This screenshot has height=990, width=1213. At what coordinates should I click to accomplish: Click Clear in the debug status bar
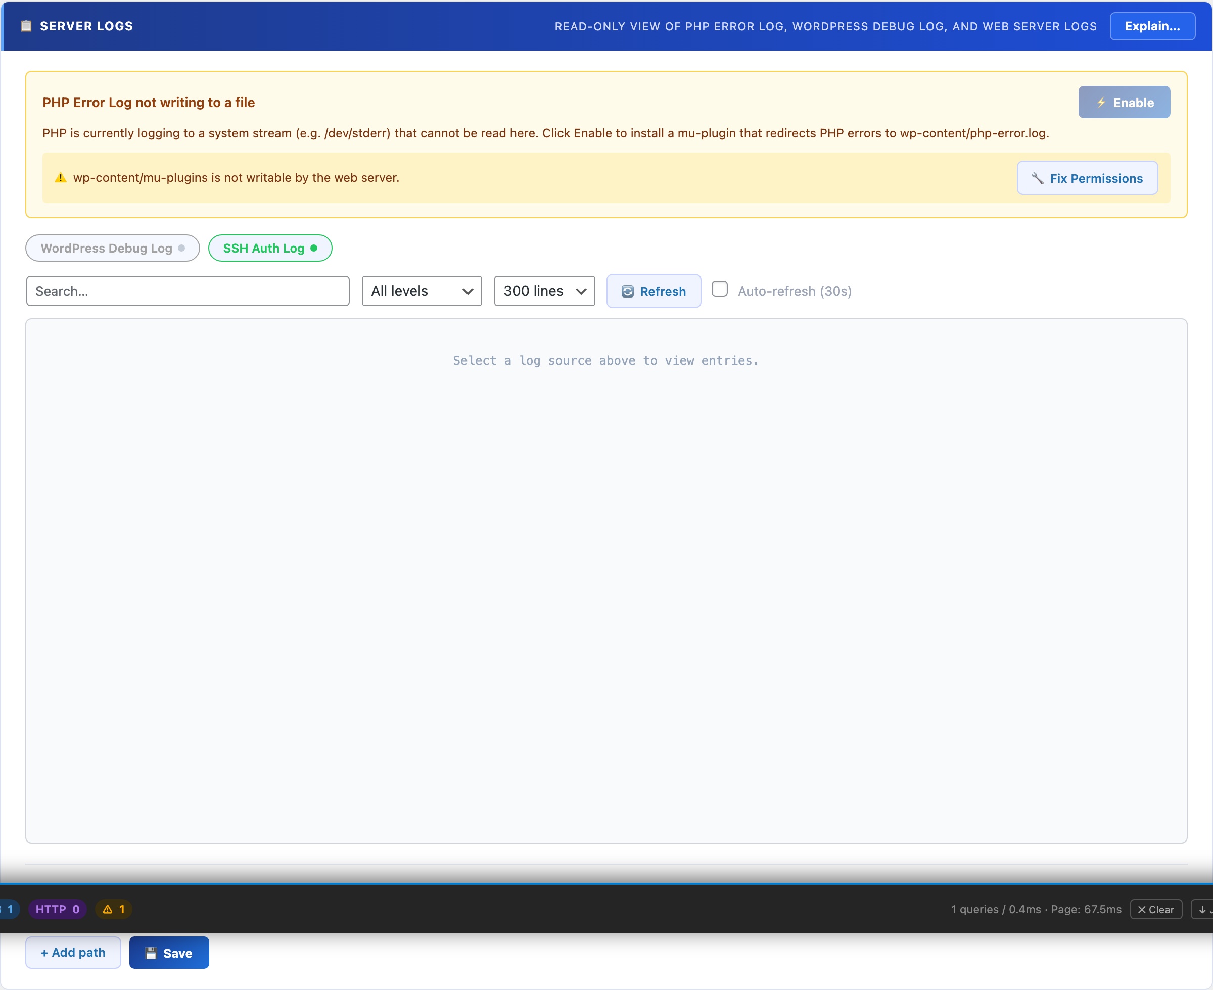[x=1156, y=909]
